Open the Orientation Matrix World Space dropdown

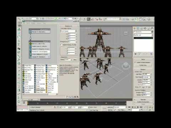pyautogui.click(x=69, y=31)
